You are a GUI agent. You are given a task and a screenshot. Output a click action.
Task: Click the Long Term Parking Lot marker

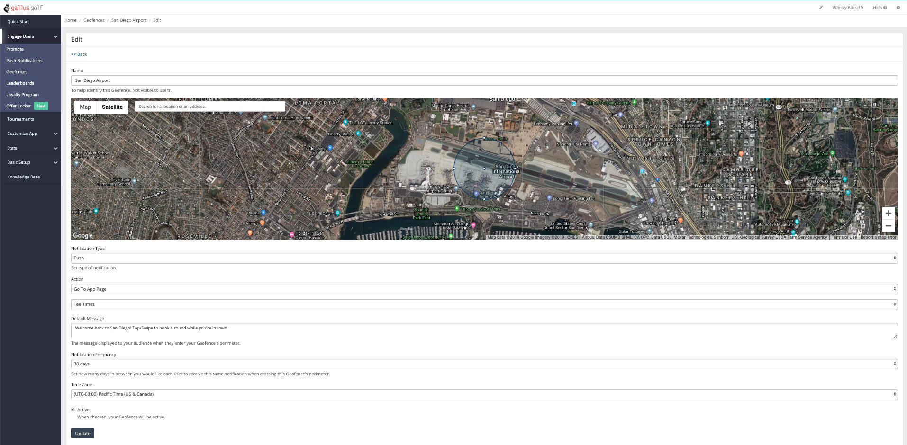549,198
